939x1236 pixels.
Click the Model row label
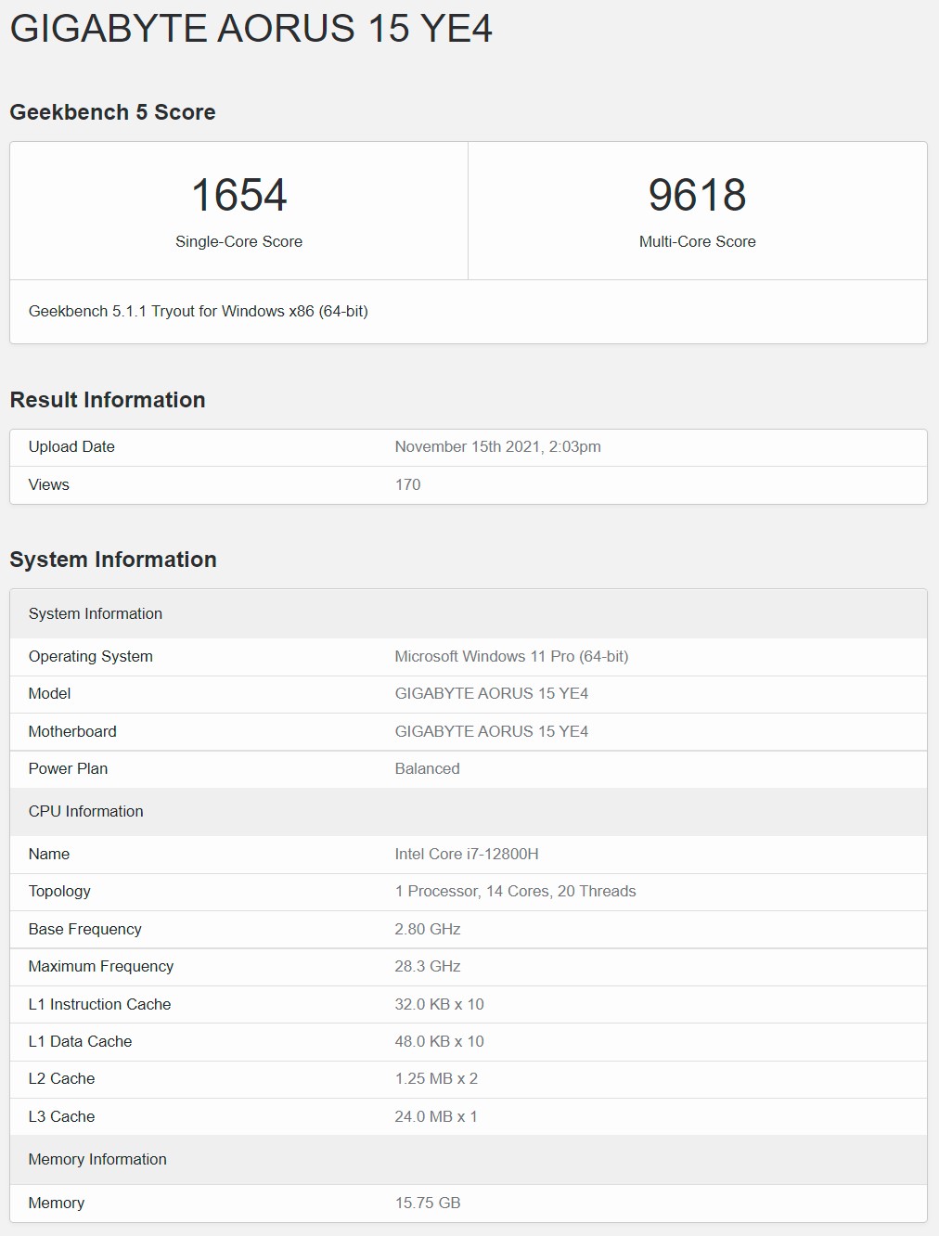coord(50,693)
